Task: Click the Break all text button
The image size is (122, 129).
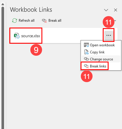Action: point(55,21)
